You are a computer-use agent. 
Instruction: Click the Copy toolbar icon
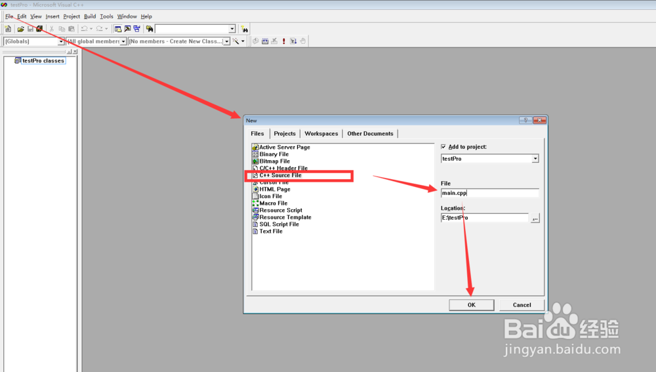coord(62,29)
